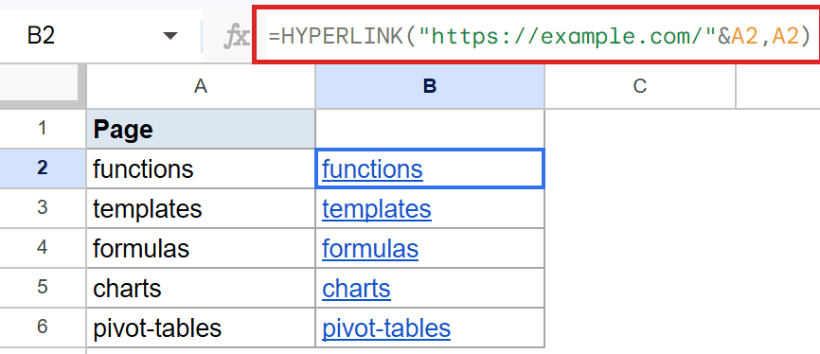Click the HYPERLINK formula in formula bar
The height and width of the screenshot is (354, 820).
[x=539, y=36]
